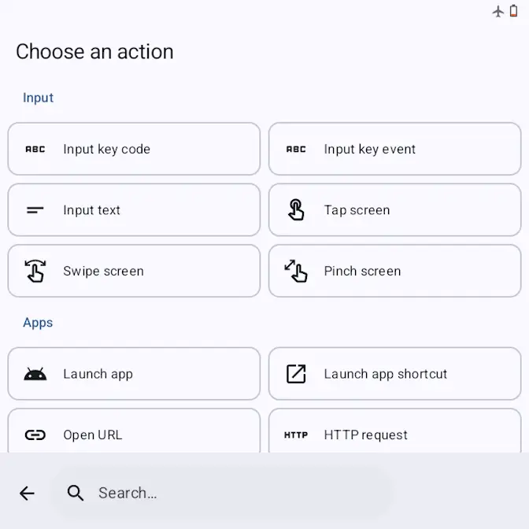
Task: Click the Android robot icon for Launch app
Action: 35,374
